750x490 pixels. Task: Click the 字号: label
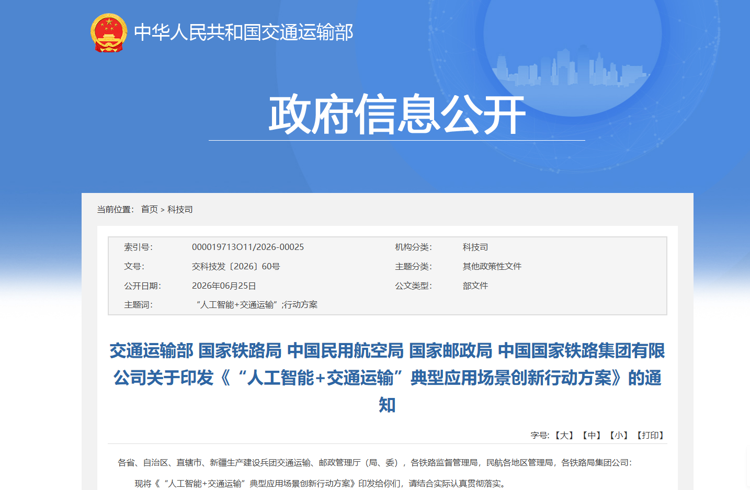(x=540, y=435)
